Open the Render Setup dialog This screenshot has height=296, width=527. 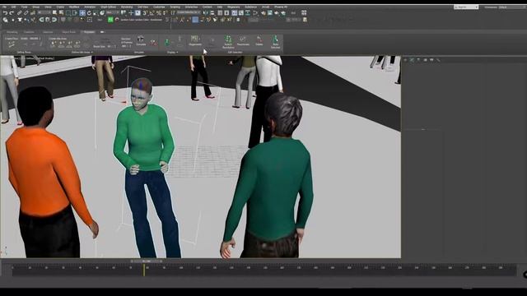(263, 13)
